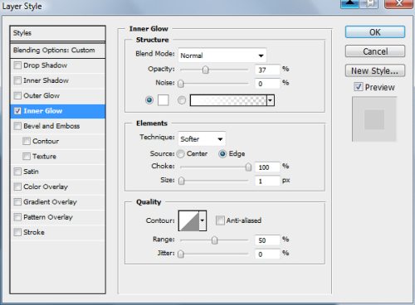Viewport: 415px width, 305px height.
Task: Click the glow gradient preview bar
Action: click(228, 100)
